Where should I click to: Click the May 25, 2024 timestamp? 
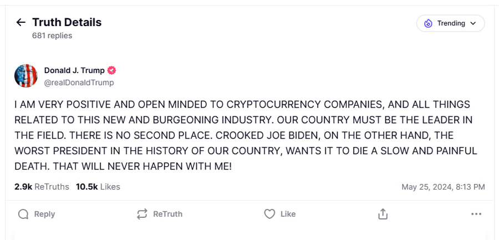click(443, 187)
